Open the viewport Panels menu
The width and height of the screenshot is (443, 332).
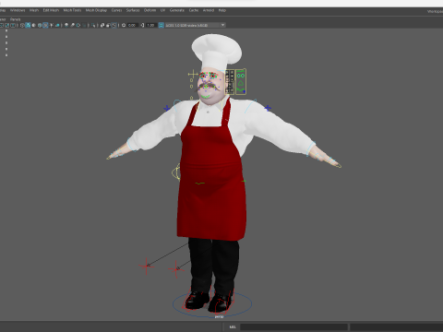pos(15,19)
